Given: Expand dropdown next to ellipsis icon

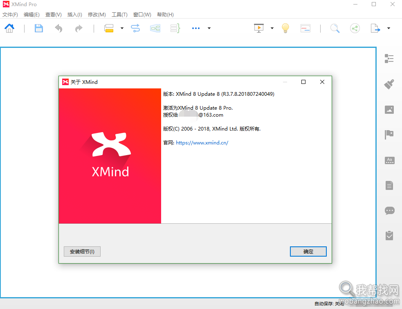Looking at the screenshot, I should 209,28.
